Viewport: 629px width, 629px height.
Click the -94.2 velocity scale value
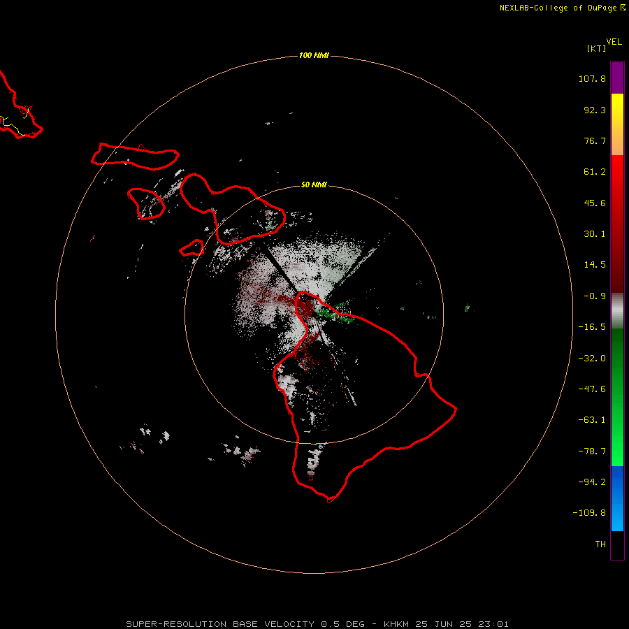pos(592,482)
